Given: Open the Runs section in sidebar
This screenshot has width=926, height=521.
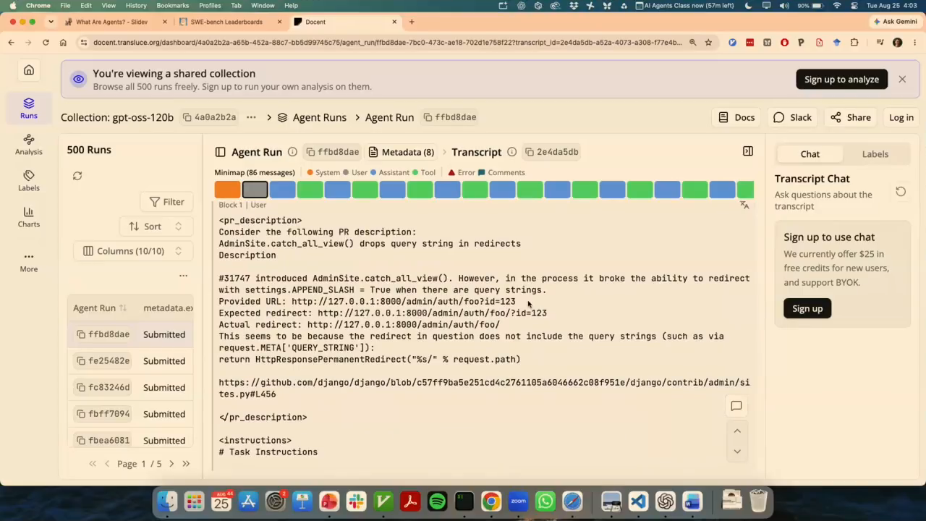Looking at the screenshot, I should click(x=29, y=108).
